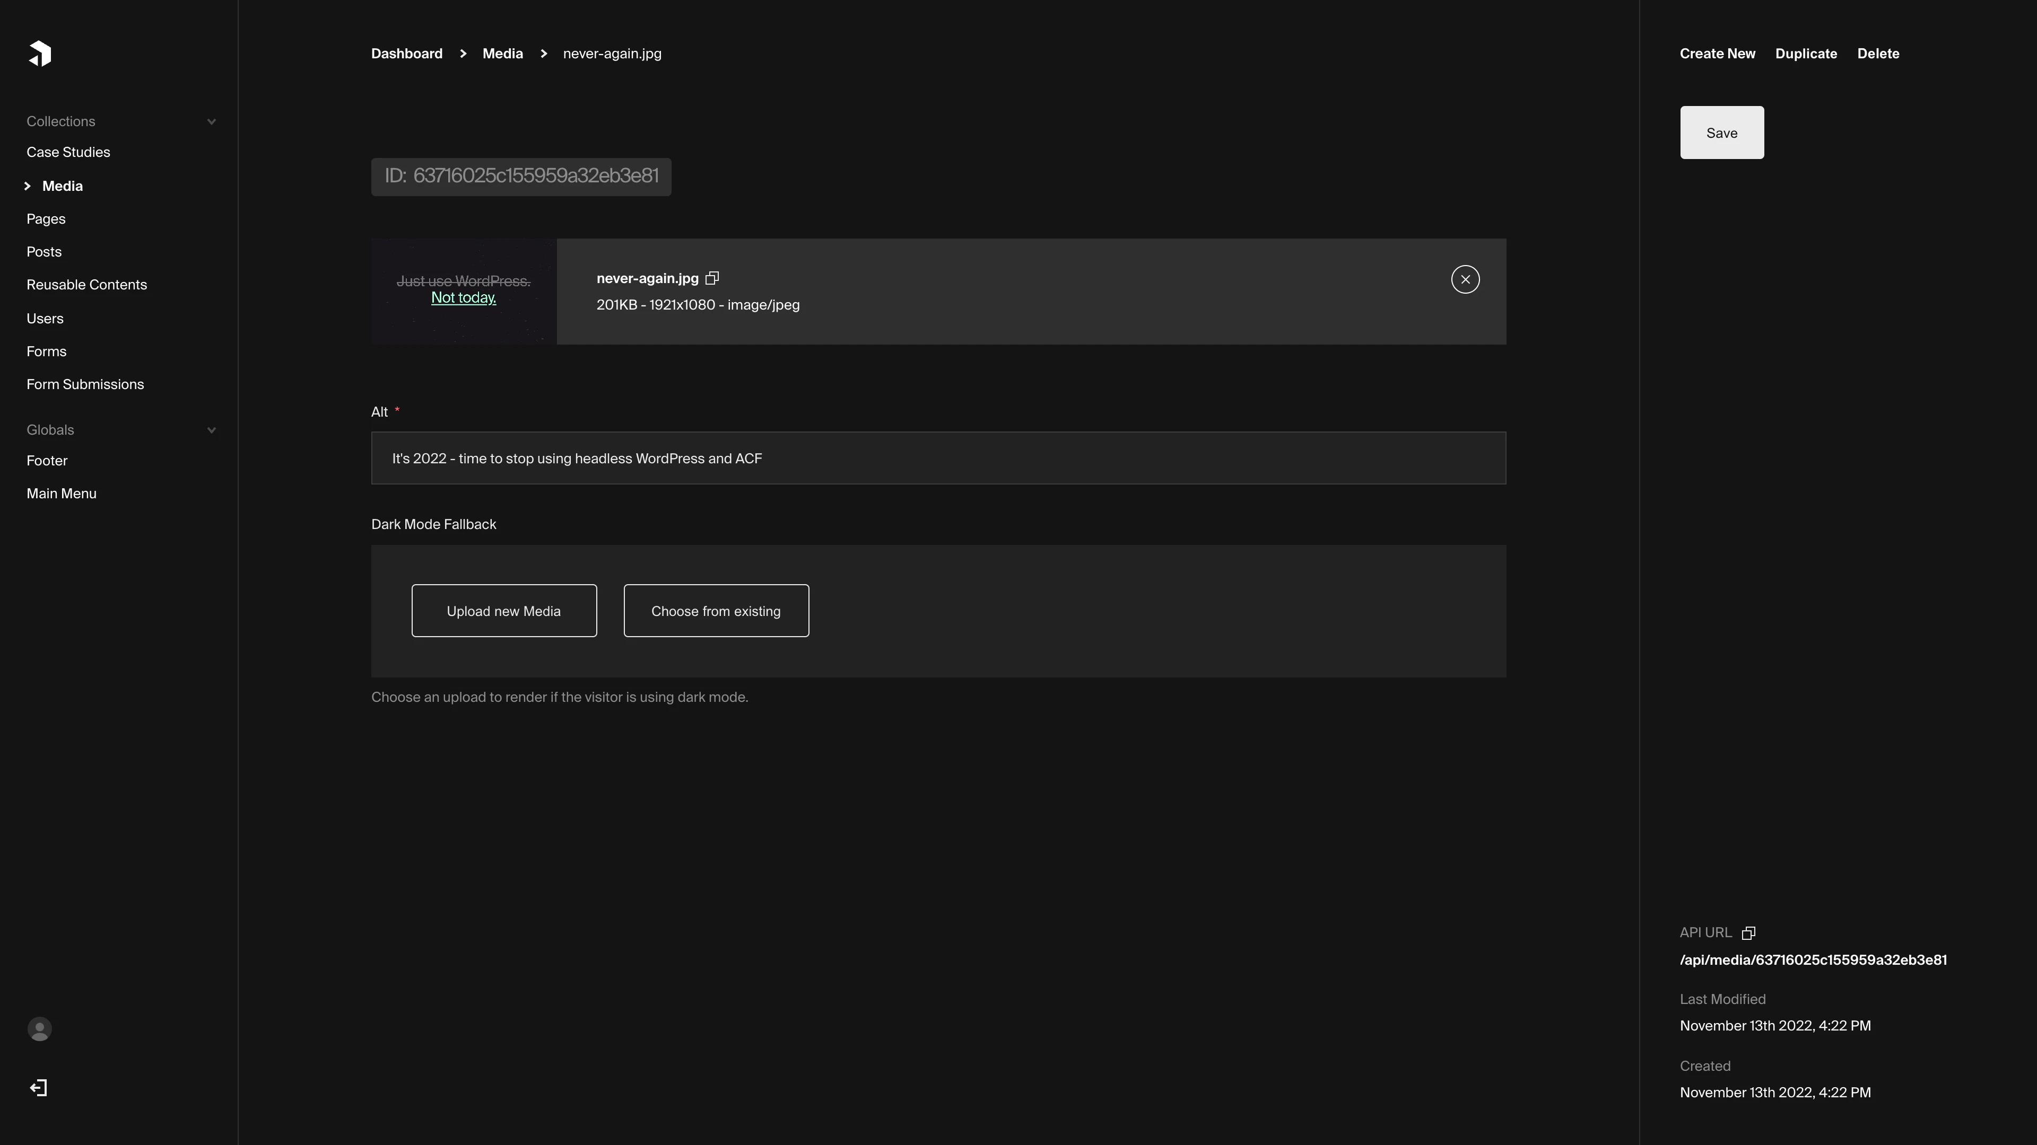Duplicate this media document
The height and width of the screenshot is (1145, 2037).
click(1806, 53)
